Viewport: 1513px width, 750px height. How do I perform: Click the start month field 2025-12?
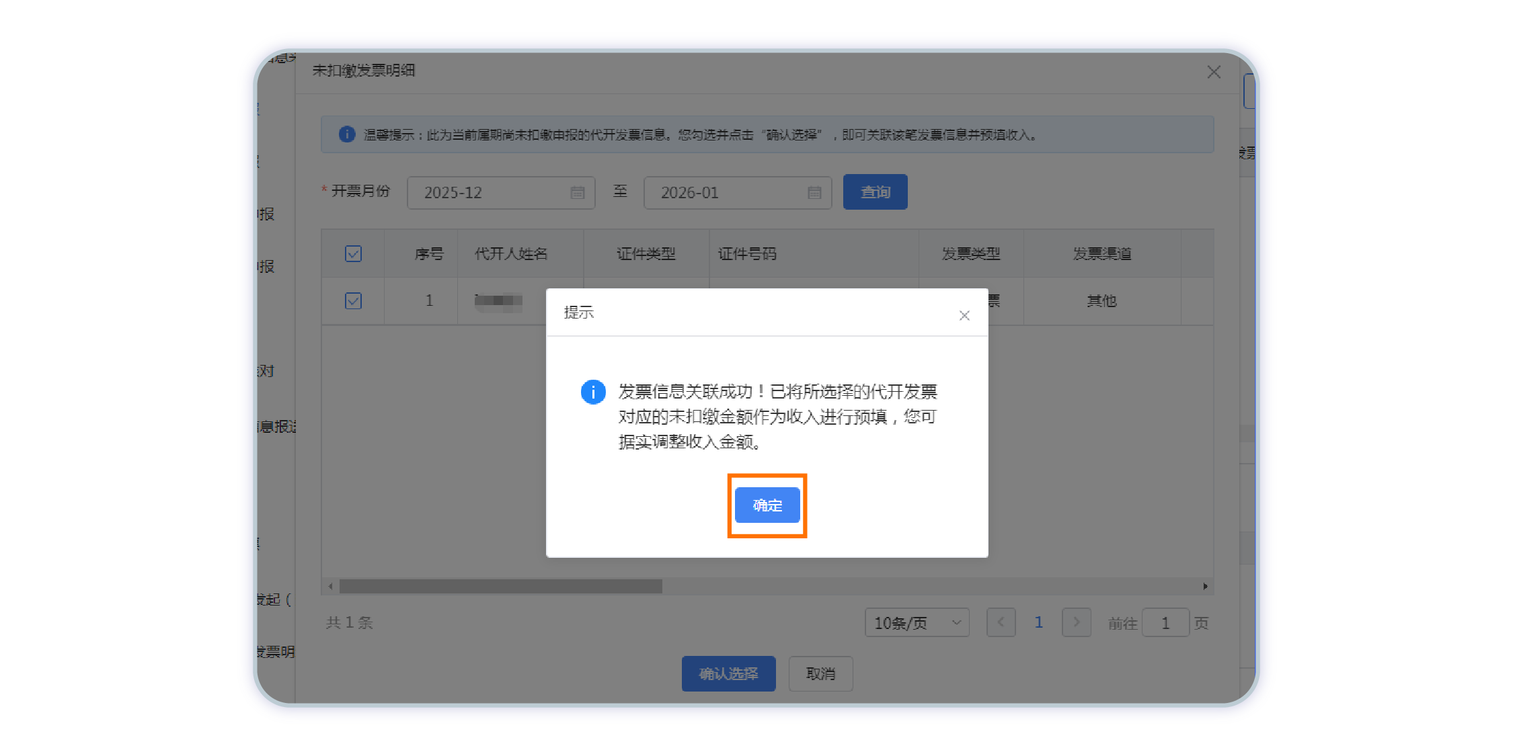(501, 193)
